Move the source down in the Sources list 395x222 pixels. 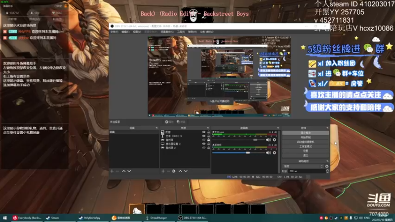(186, 171)
